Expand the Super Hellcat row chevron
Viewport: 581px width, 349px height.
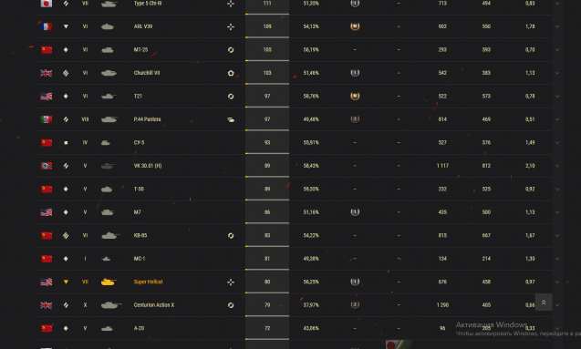tap(557, 282)
